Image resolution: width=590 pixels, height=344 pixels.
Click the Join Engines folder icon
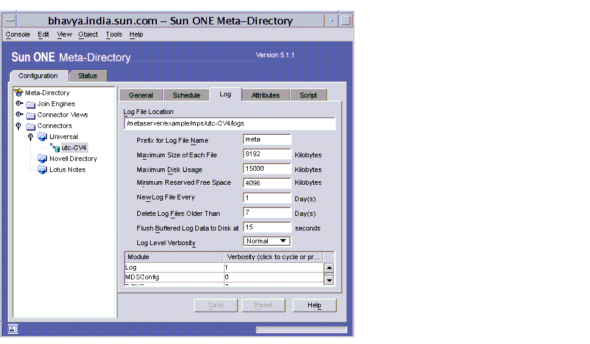coord(31,104)
